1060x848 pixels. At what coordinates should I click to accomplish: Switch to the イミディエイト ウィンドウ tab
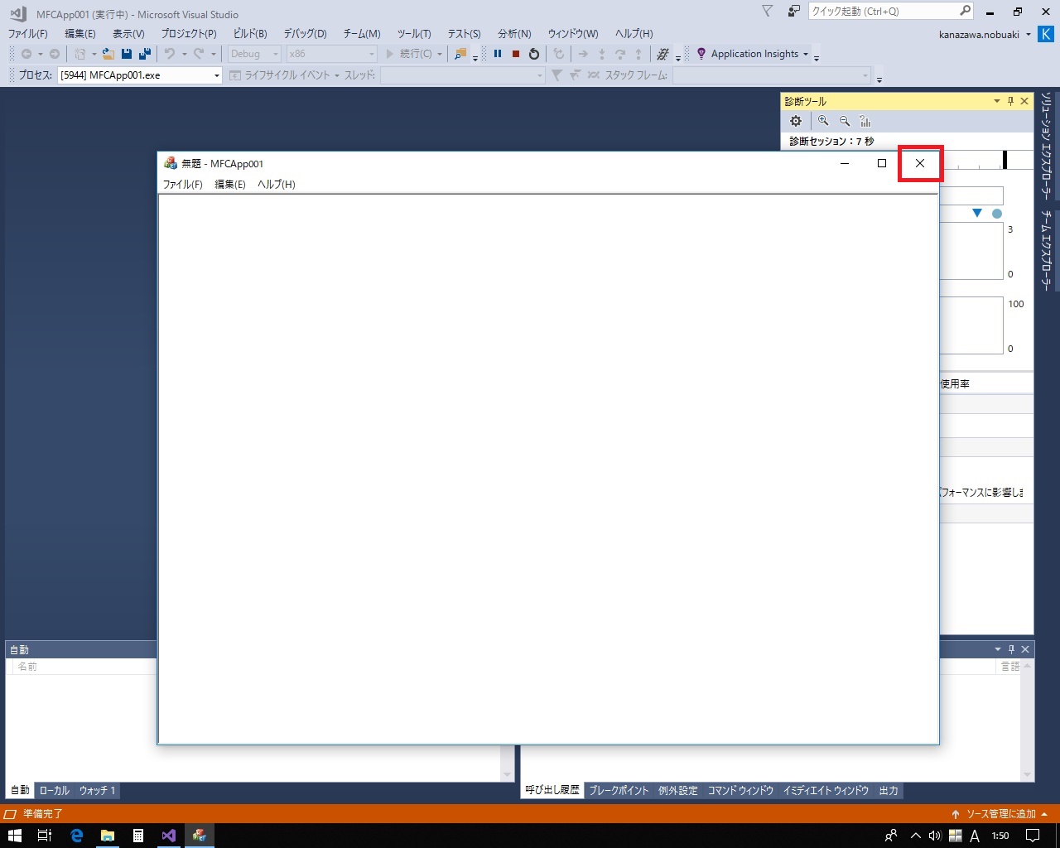[826, 791]
